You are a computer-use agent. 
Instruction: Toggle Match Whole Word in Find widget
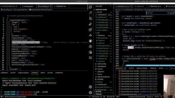(171, 13)
